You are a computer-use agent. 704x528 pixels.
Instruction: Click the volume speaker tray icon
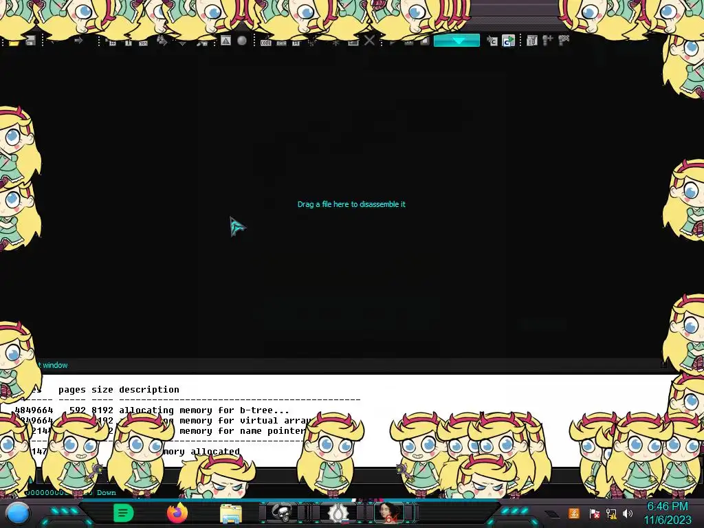627,513
